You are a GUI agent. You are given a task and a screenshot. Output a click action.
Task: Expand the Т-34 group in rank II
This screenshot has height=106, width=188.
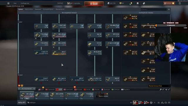pyautogui.click(x=41, y=35)
